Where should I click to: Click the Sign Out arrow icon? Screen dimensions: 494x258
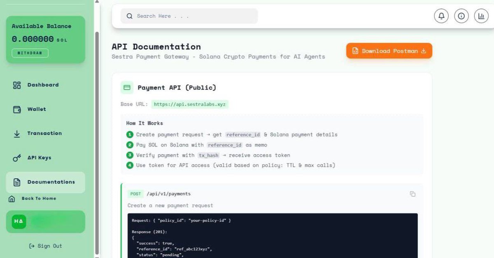pos(32,246)
